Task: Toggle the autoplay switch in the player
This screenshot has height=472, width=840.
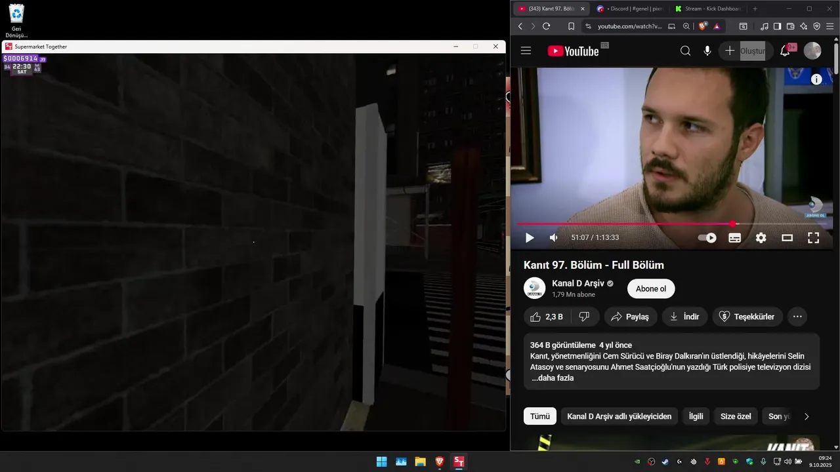Action: (707, 238)
